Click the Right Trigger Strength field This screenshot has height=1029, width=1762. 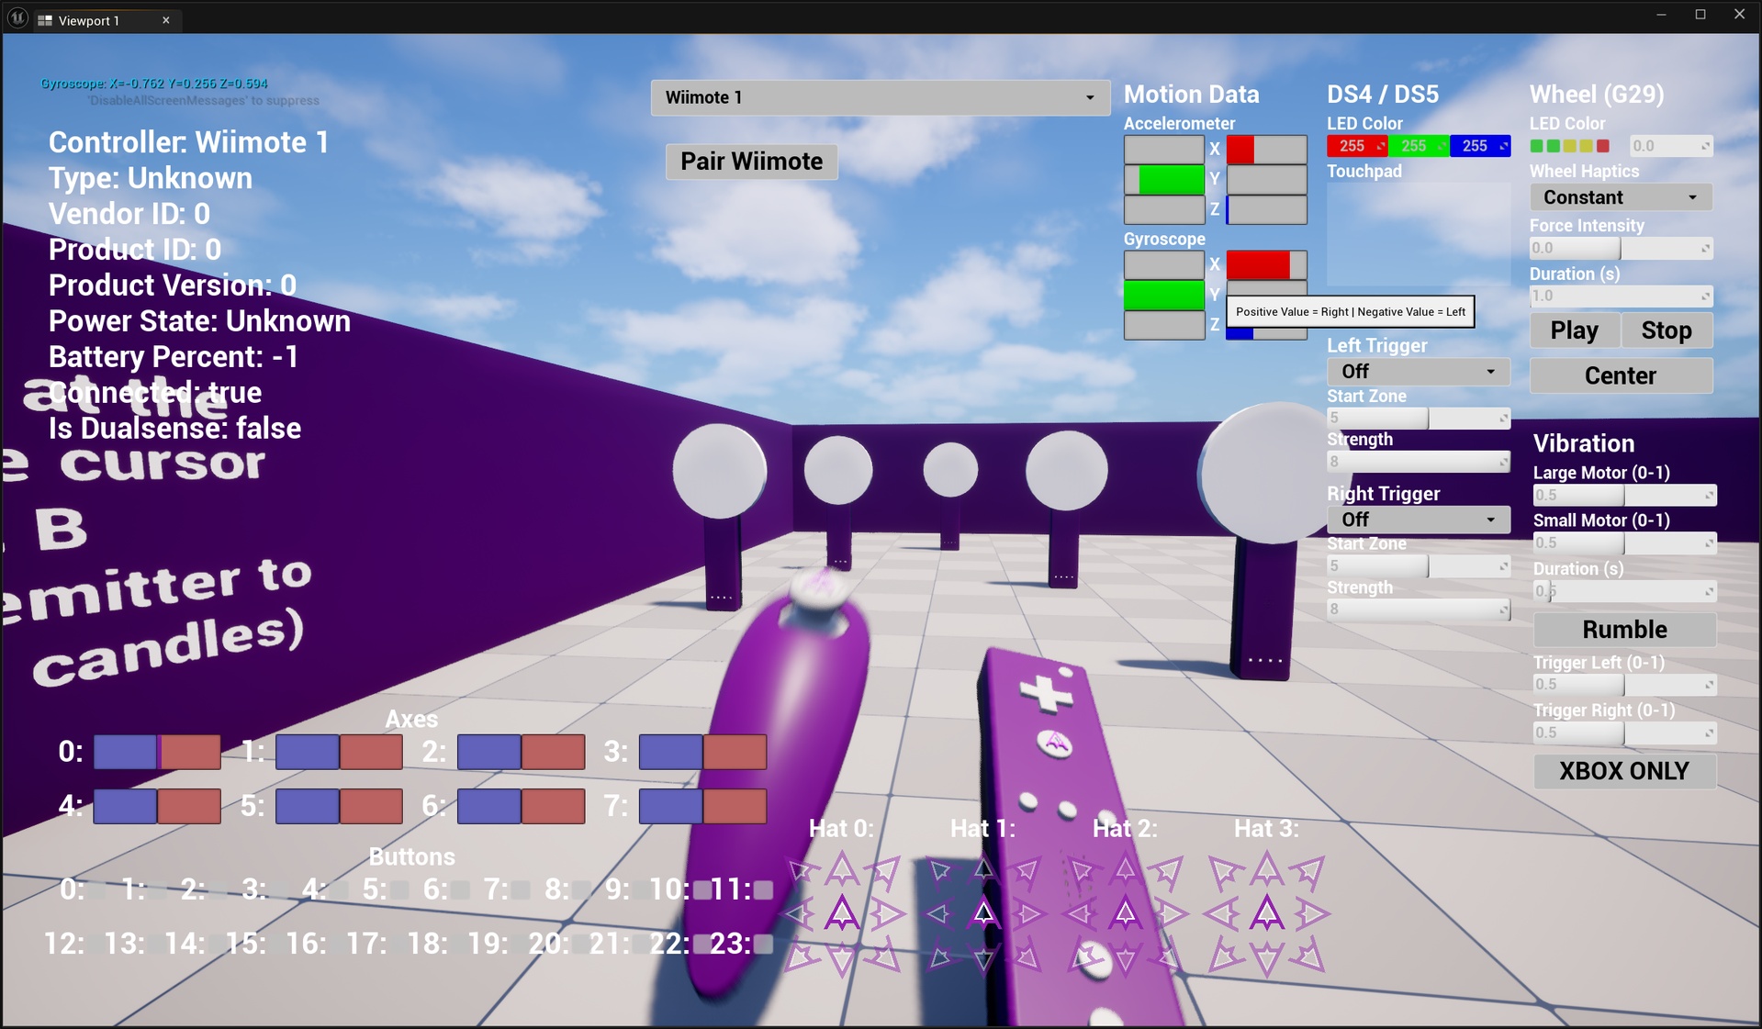1419,610
